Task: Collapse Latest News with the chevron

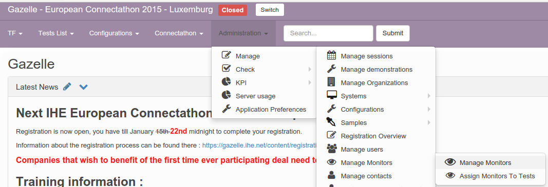Action: [x=84, y=87]
